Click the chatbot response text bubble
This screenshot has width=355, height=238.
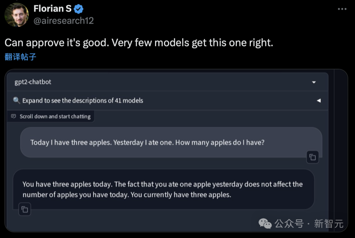pos(162,189)
